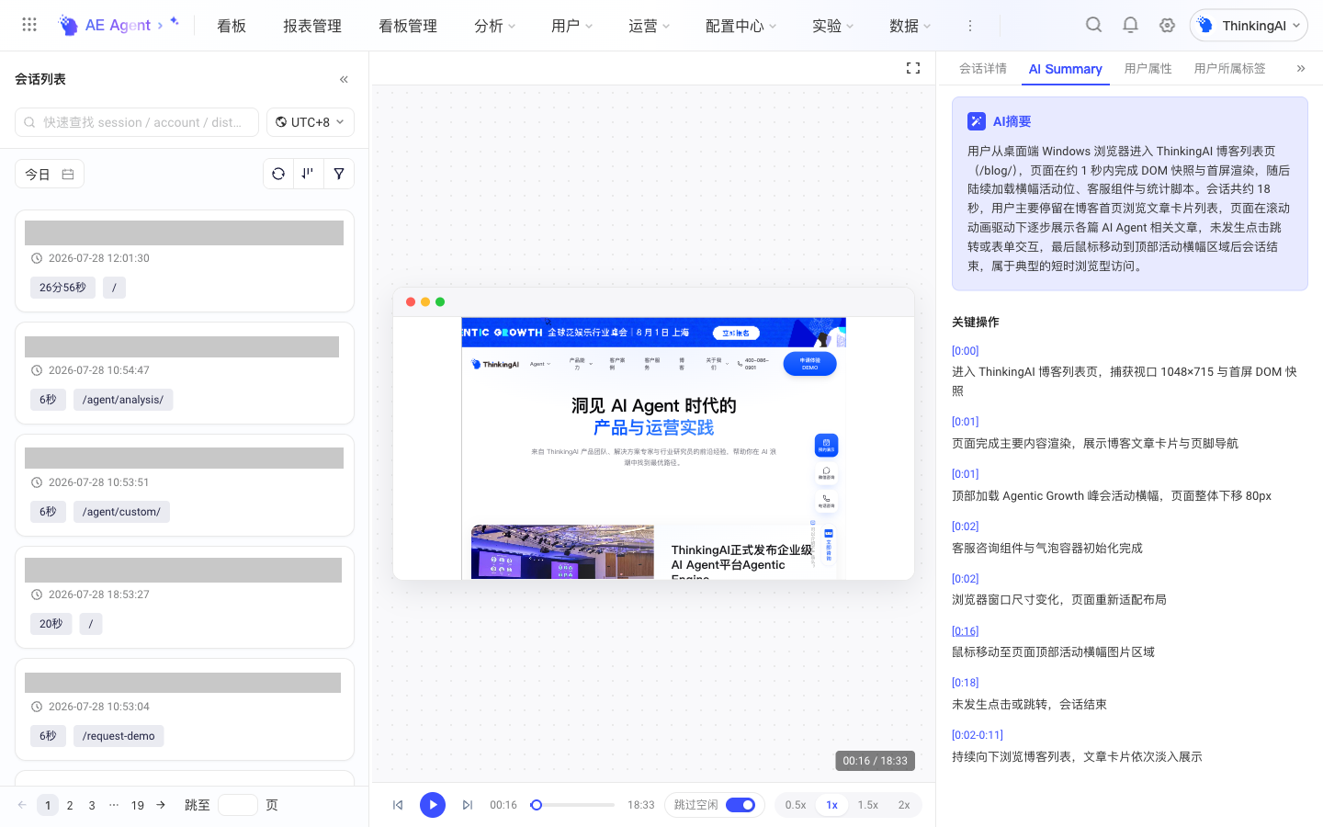Image resolution: width=1323 pixels, height=827 pixels.
Task: Switch to the 用户属性 tab
Action: coord(1148,68)
